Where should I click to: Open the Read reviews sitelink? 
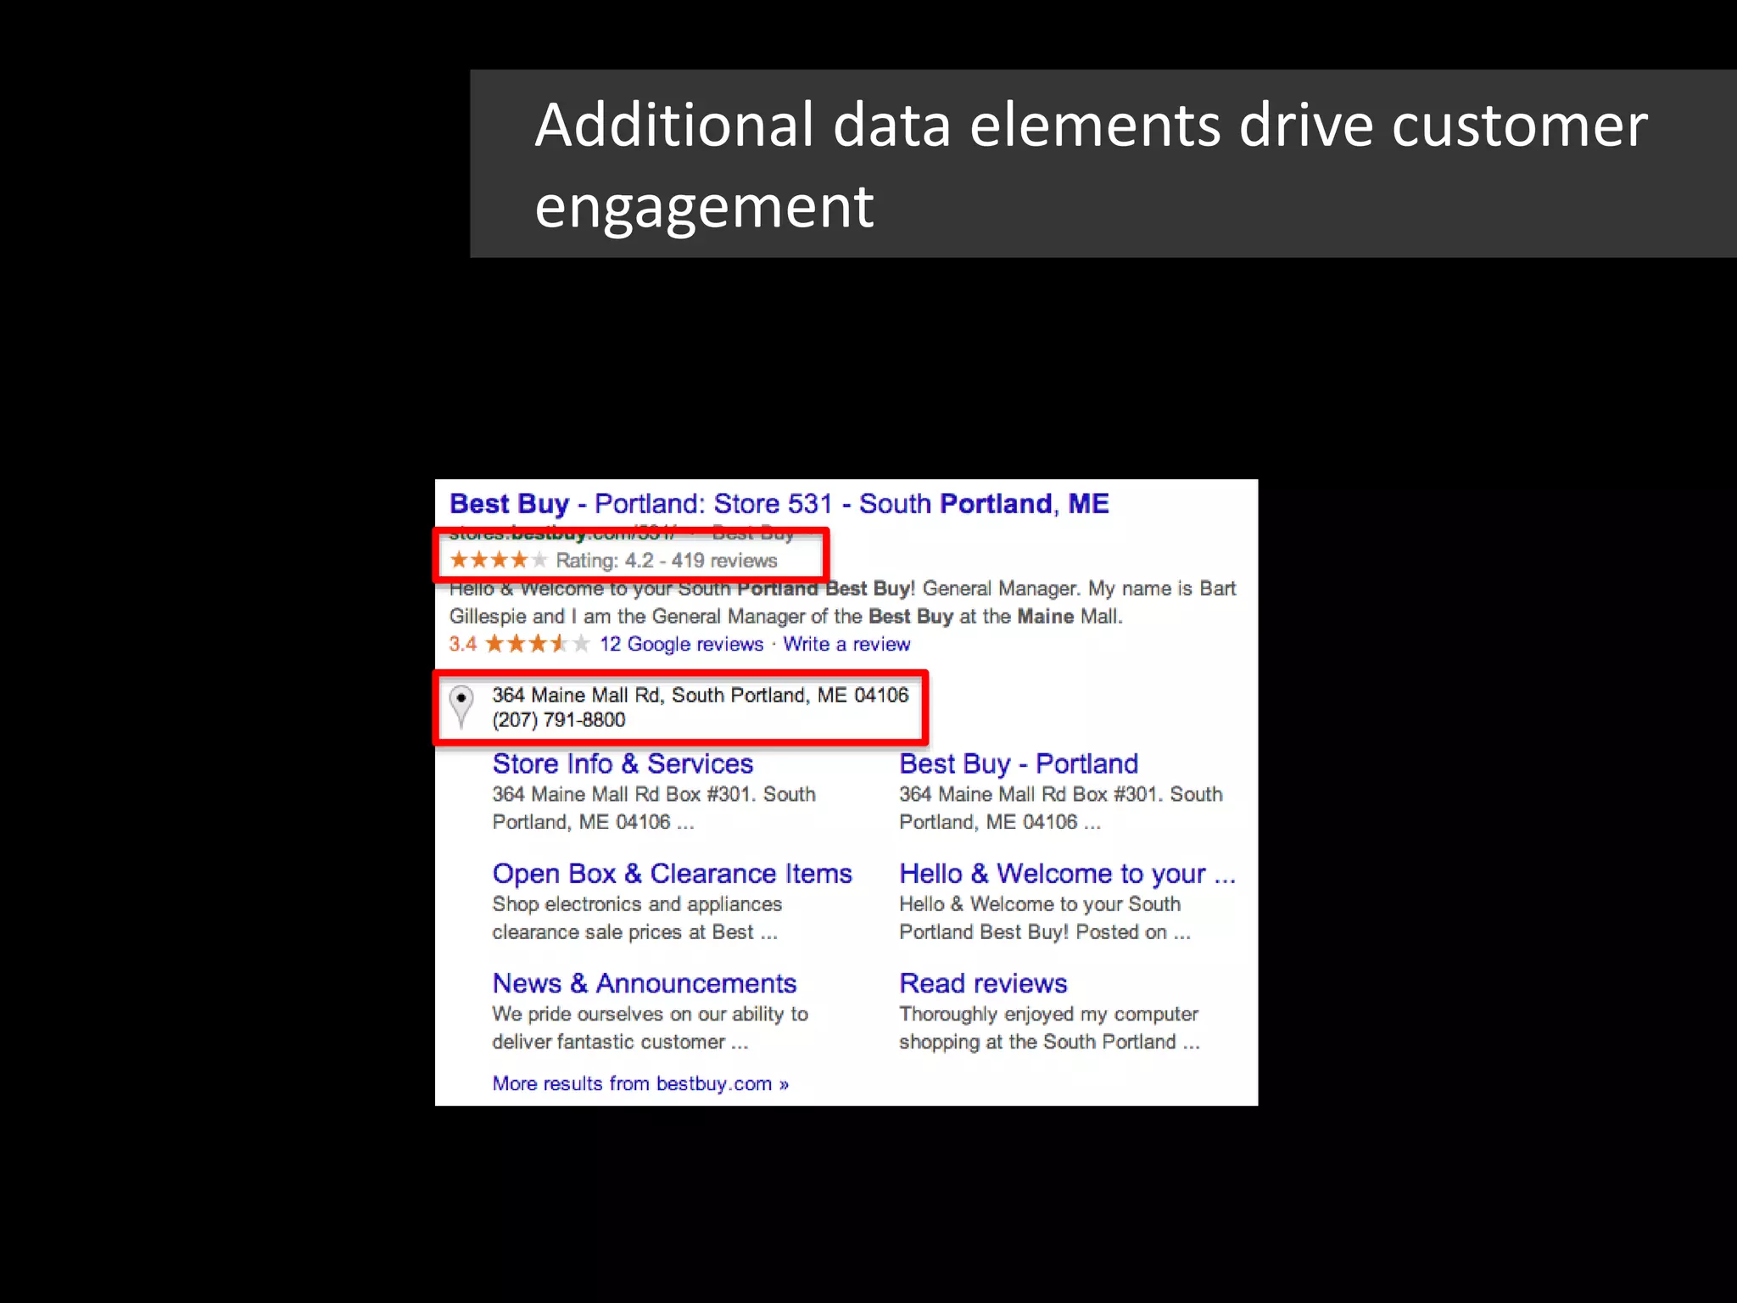tap(983, 983)
